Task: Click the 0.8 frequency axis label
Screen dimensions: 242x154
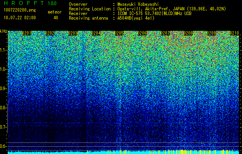Action: point(3,108)
